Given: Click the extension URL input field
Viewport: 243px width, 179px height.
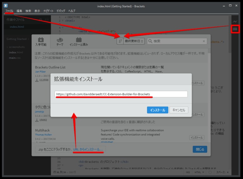Looking at the screenshot, I should (121, 94).
